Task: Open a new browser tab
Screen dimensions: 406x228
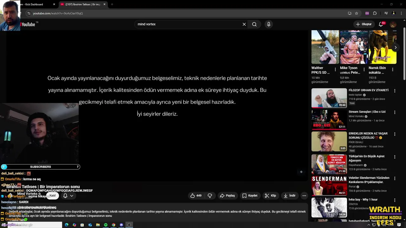Action: pos(112,4)
